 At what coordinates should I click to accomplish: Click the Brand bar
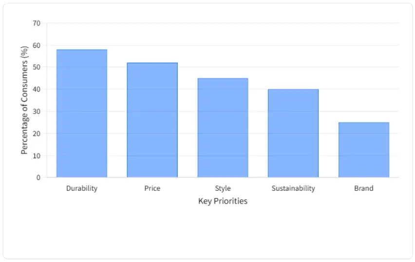(x=364, y=150)
